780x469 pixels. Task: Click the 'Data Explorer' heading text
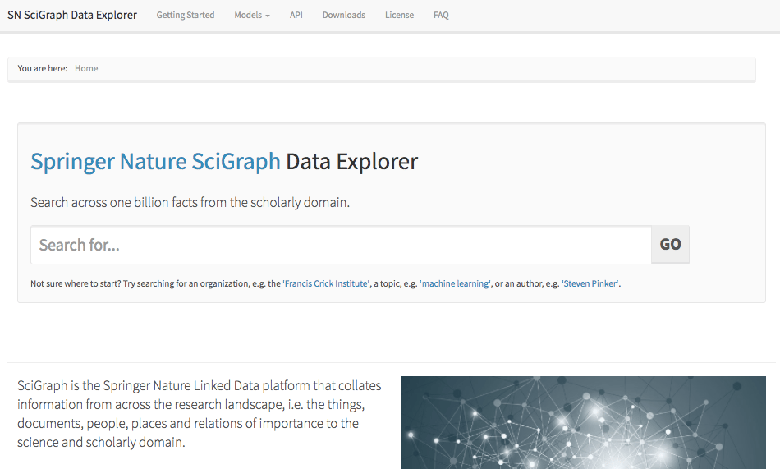click(x=351, y=161)
